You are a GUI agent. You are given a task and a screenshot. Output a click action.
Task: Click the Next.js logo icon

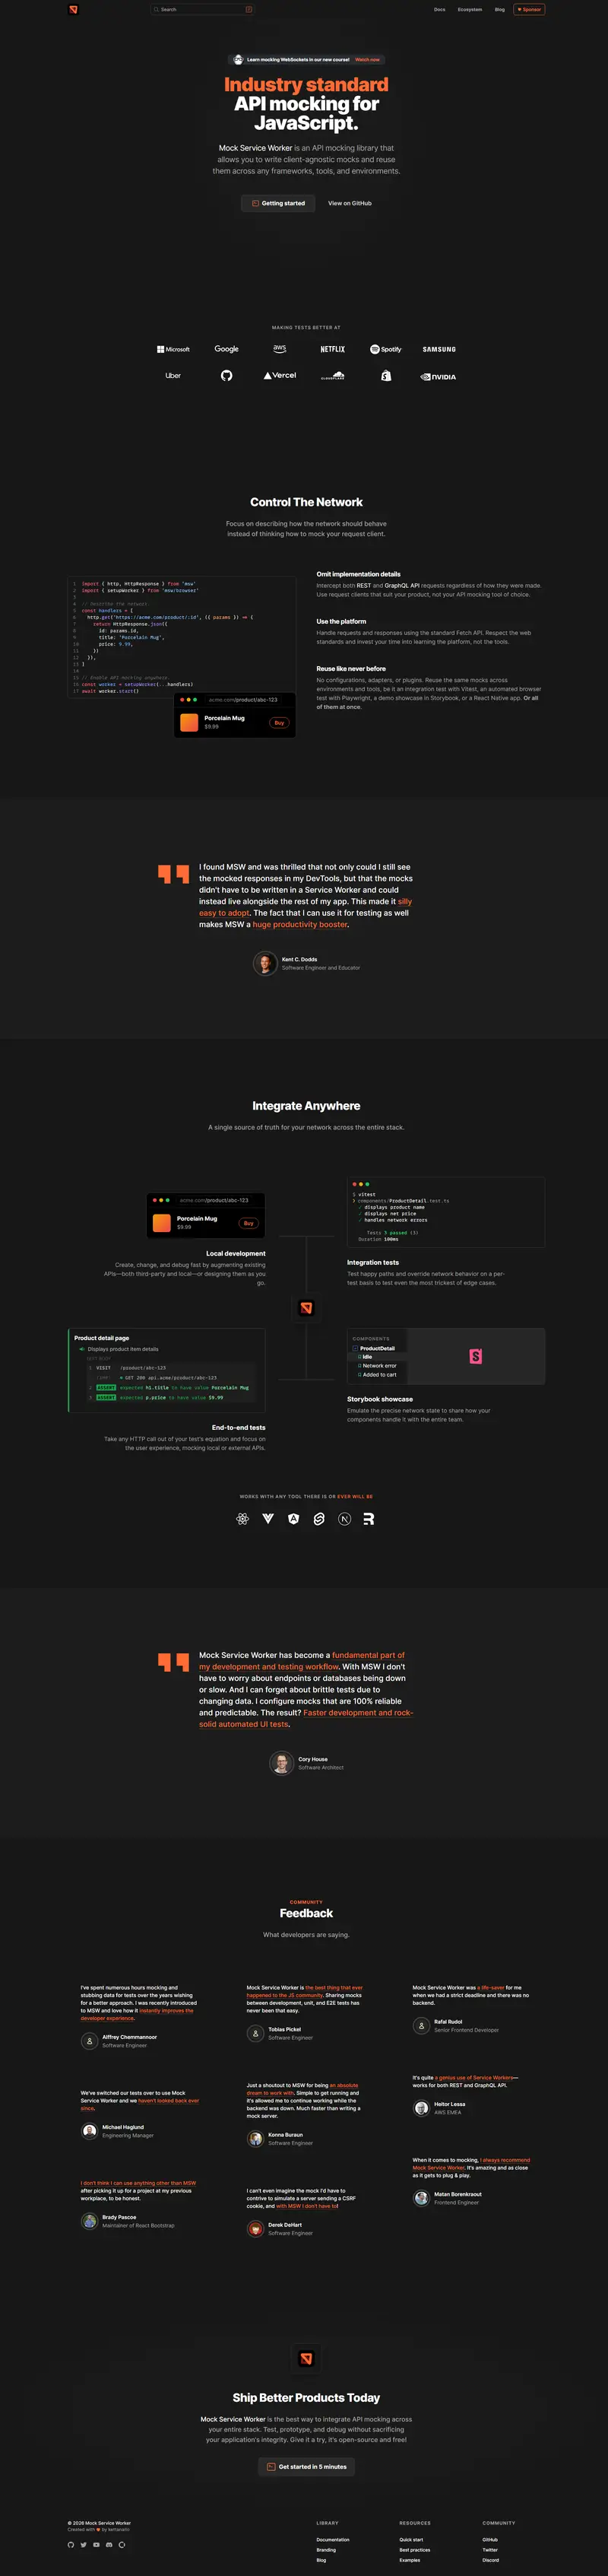[x=345, y=1519]
